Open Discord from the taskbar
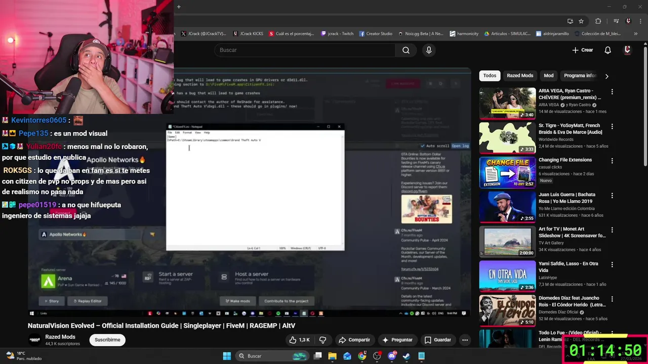Viewport: 648px width, 364px height. pos(392,356)
